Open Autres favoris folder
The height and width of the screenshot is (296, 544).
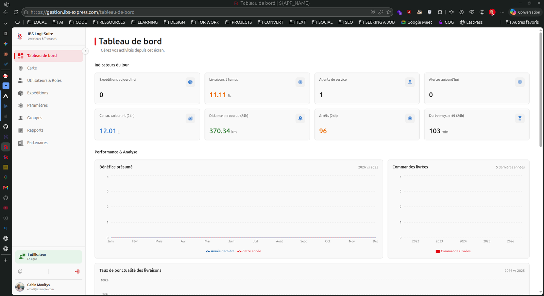point(522,22)
